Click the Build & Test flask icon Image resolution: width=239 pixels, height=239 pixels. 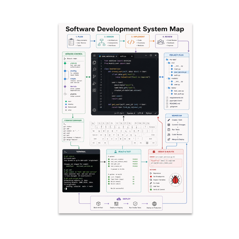[115, 151]
